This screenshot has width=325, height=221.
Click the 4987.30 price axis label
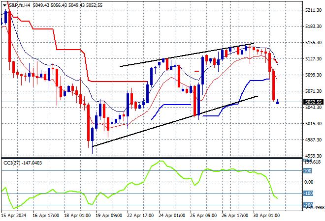pos(313,140)
